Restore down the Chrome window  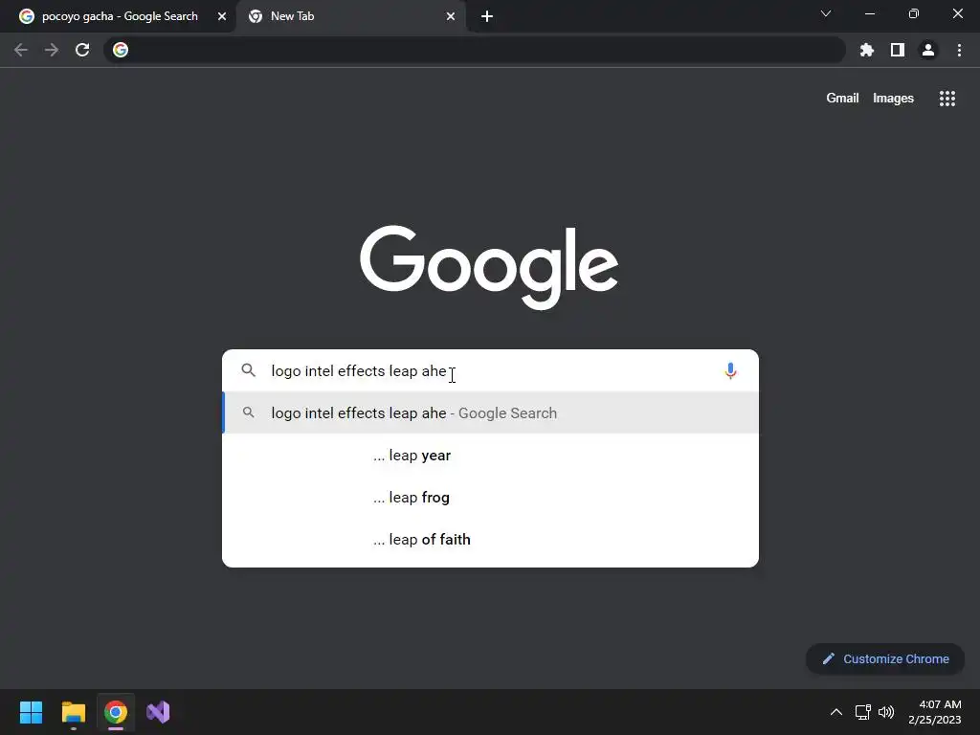click(914, 13)
